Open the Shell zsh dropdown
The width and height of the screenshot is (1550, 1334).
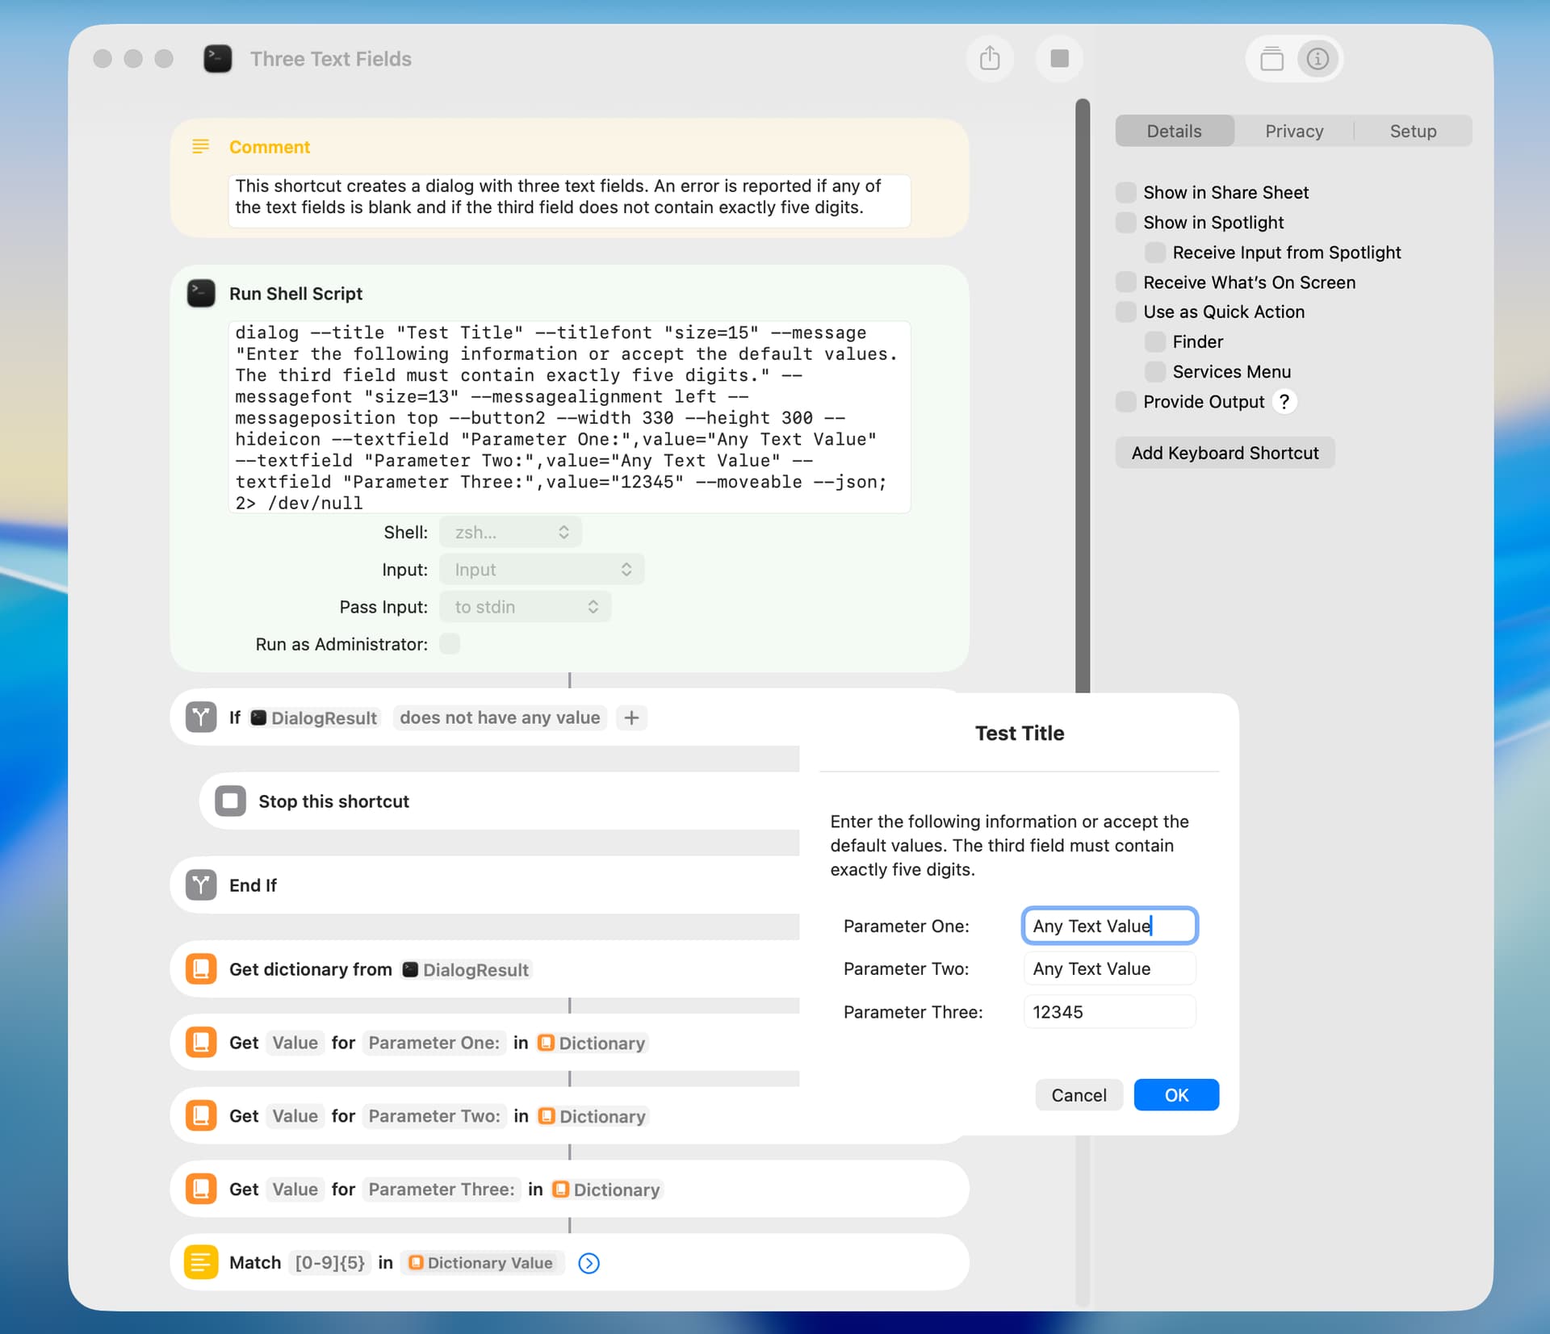(510, 533)
